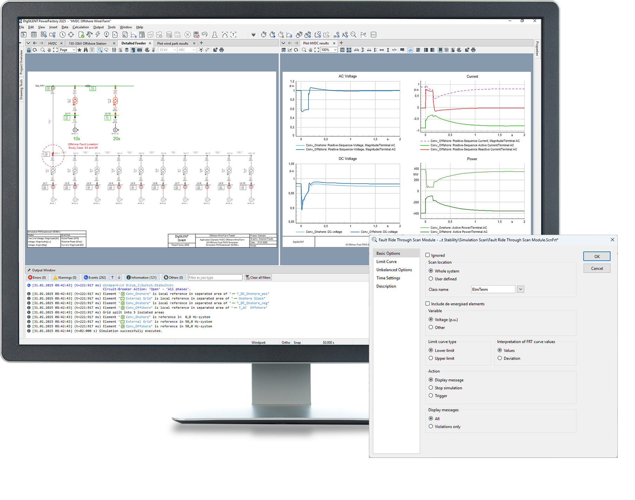Click the user profile icon in main toolbar
The image size is (635, 500).
point(214,34)
